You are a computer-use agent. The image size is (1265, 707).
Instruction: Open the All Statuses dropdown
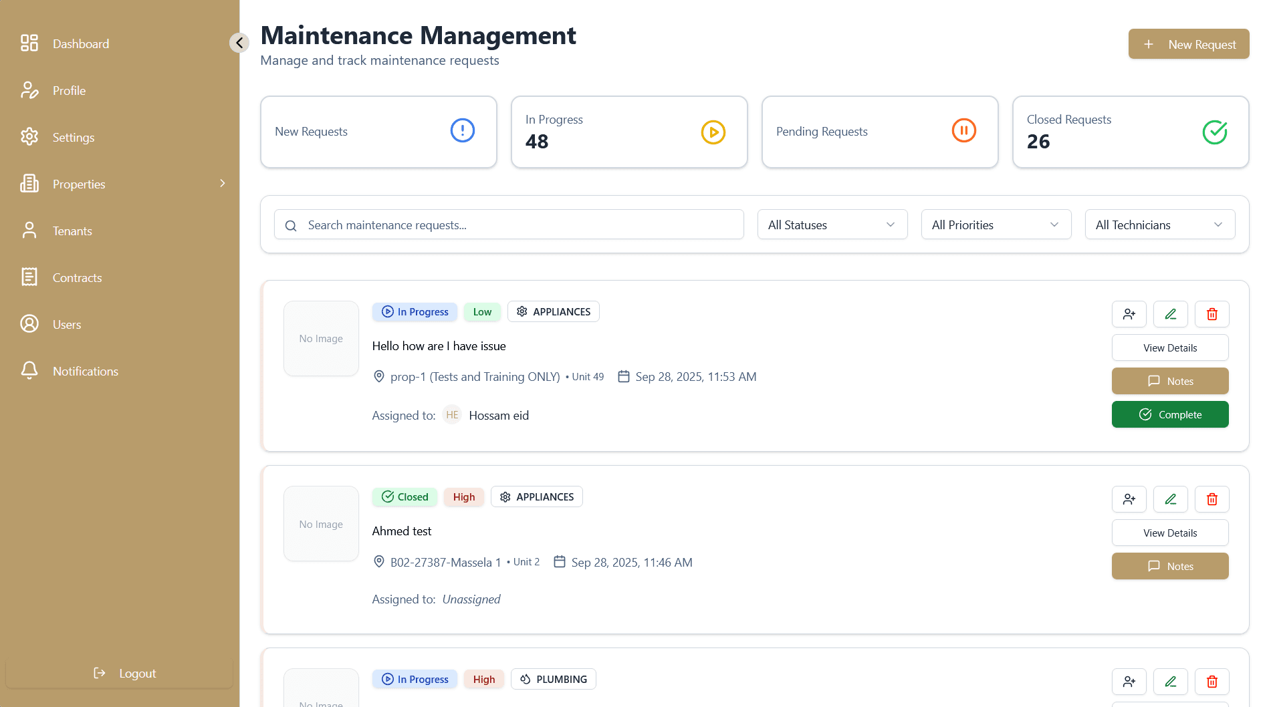click(x=832, y=225)
